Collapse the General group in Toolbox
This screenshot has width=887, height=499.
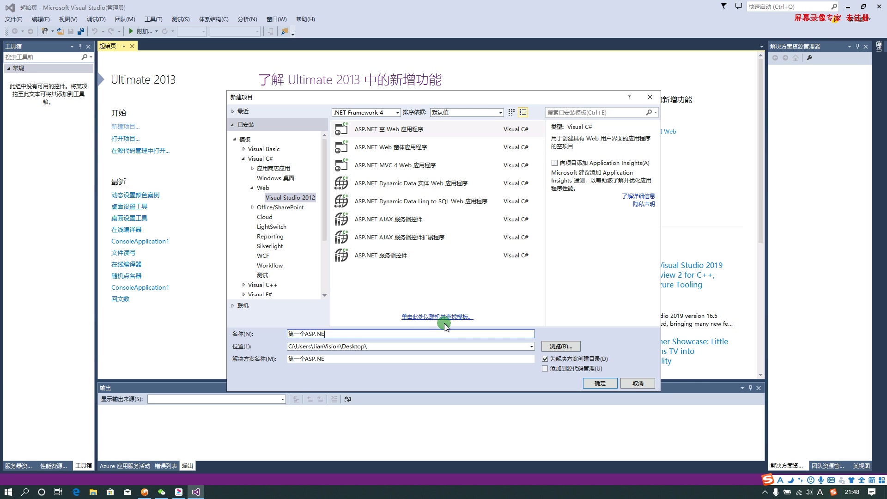coord(8,68)
